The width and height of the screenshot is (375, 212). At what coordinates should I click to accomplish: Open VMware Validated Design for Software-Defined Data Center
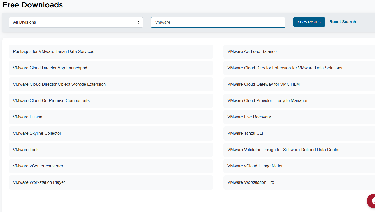pos(299,150)
